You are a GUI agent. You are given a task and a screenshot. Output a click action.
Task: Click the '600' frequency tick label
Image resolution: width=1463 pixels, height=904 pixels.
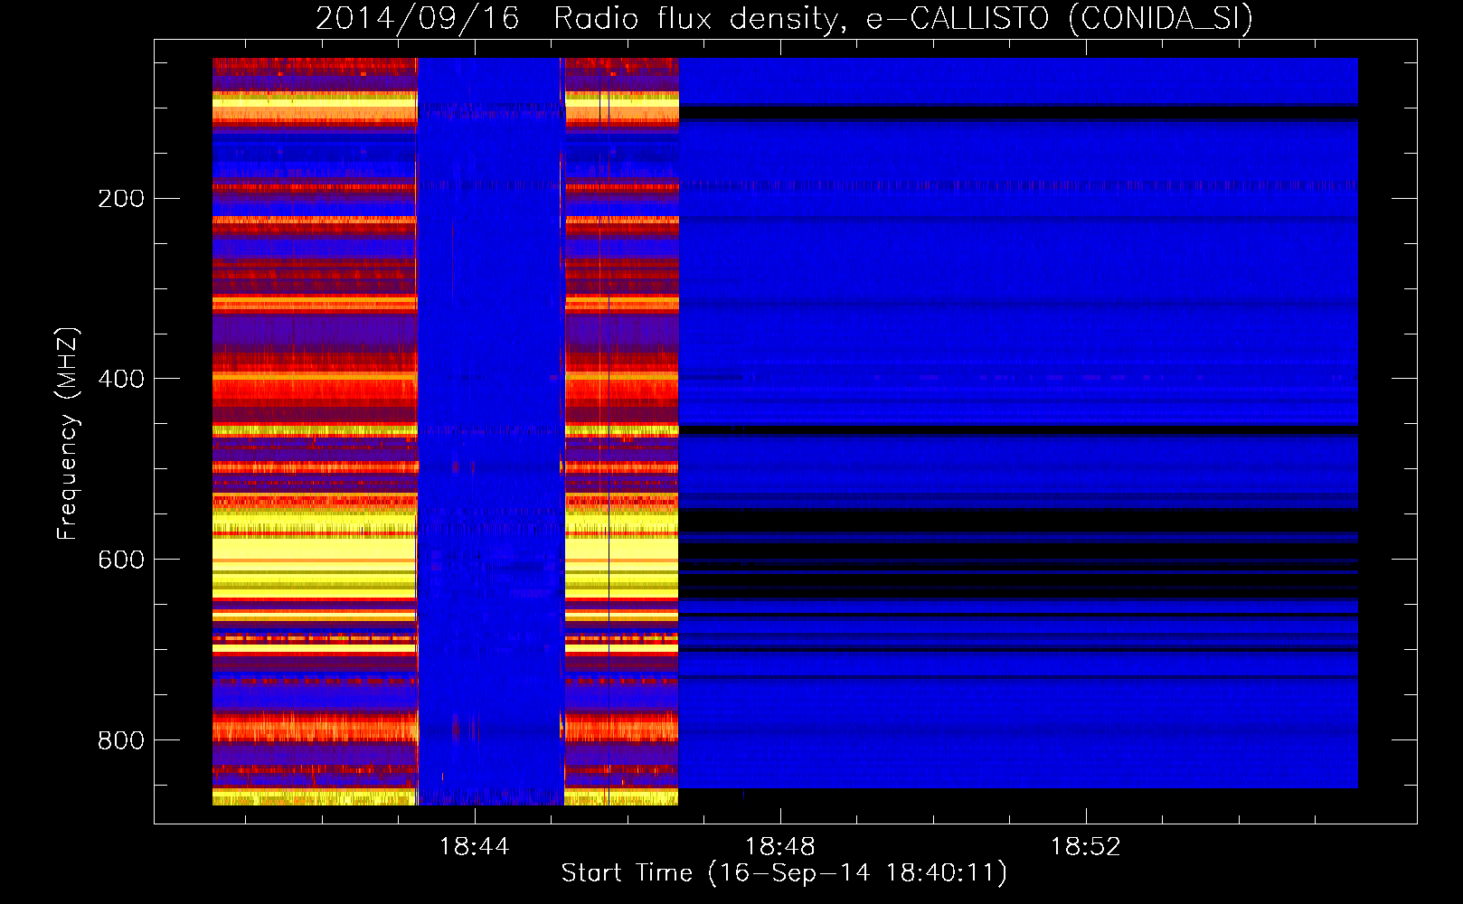coord(121,560)
